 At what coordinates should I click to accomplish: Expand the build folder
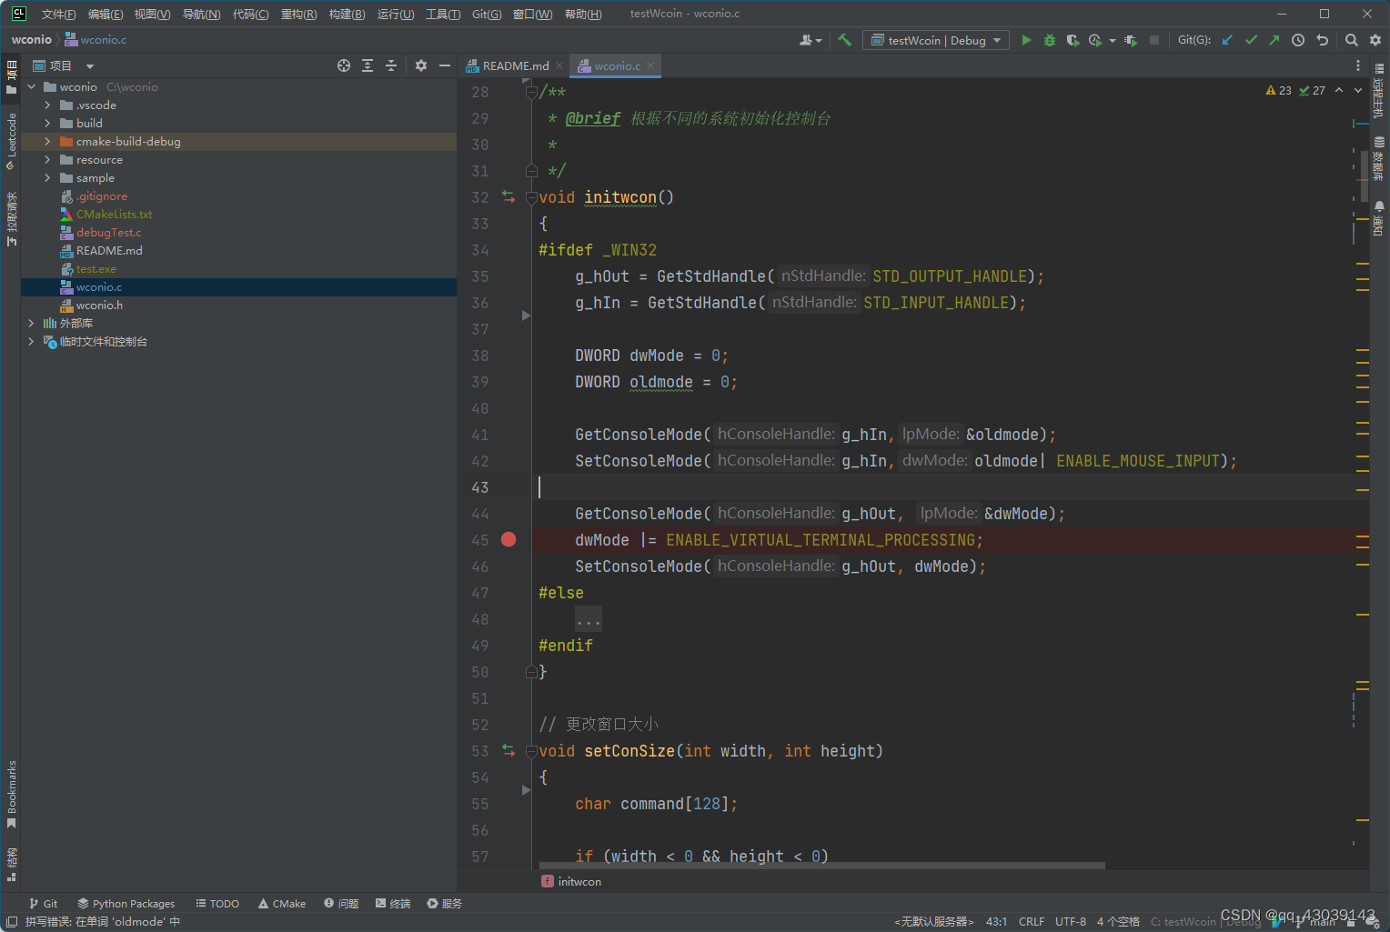coord(47,124)
